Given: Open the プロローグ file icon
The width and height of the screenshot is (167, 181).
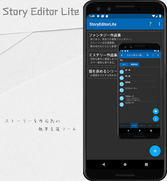Looking at the screenshot, I should 122,98.
